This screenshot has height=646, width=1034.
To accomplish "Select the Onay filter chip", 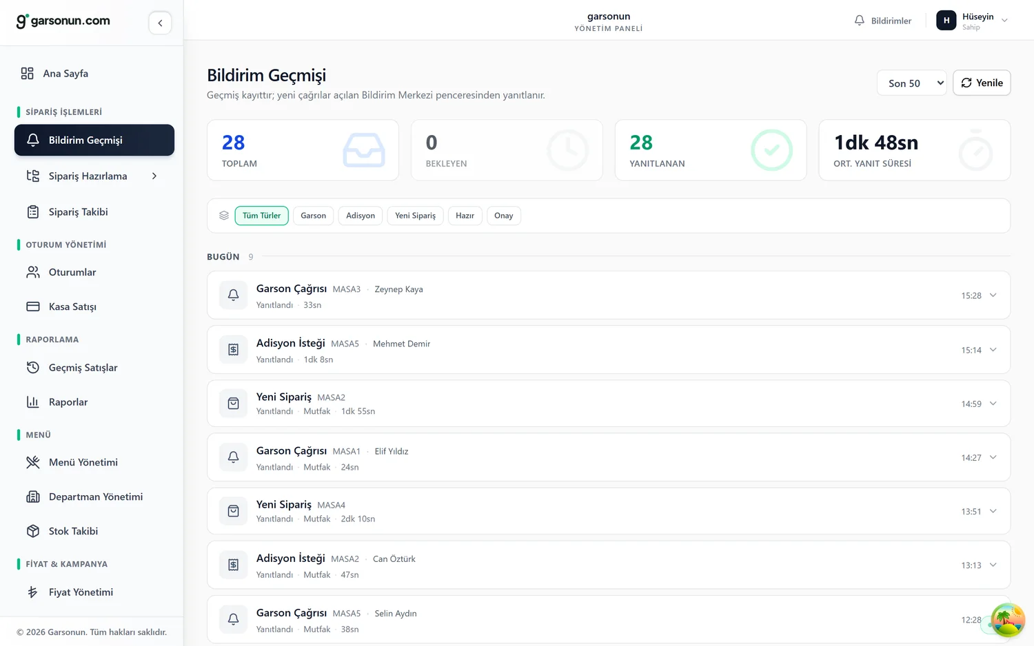I will (x=504, y=216).
